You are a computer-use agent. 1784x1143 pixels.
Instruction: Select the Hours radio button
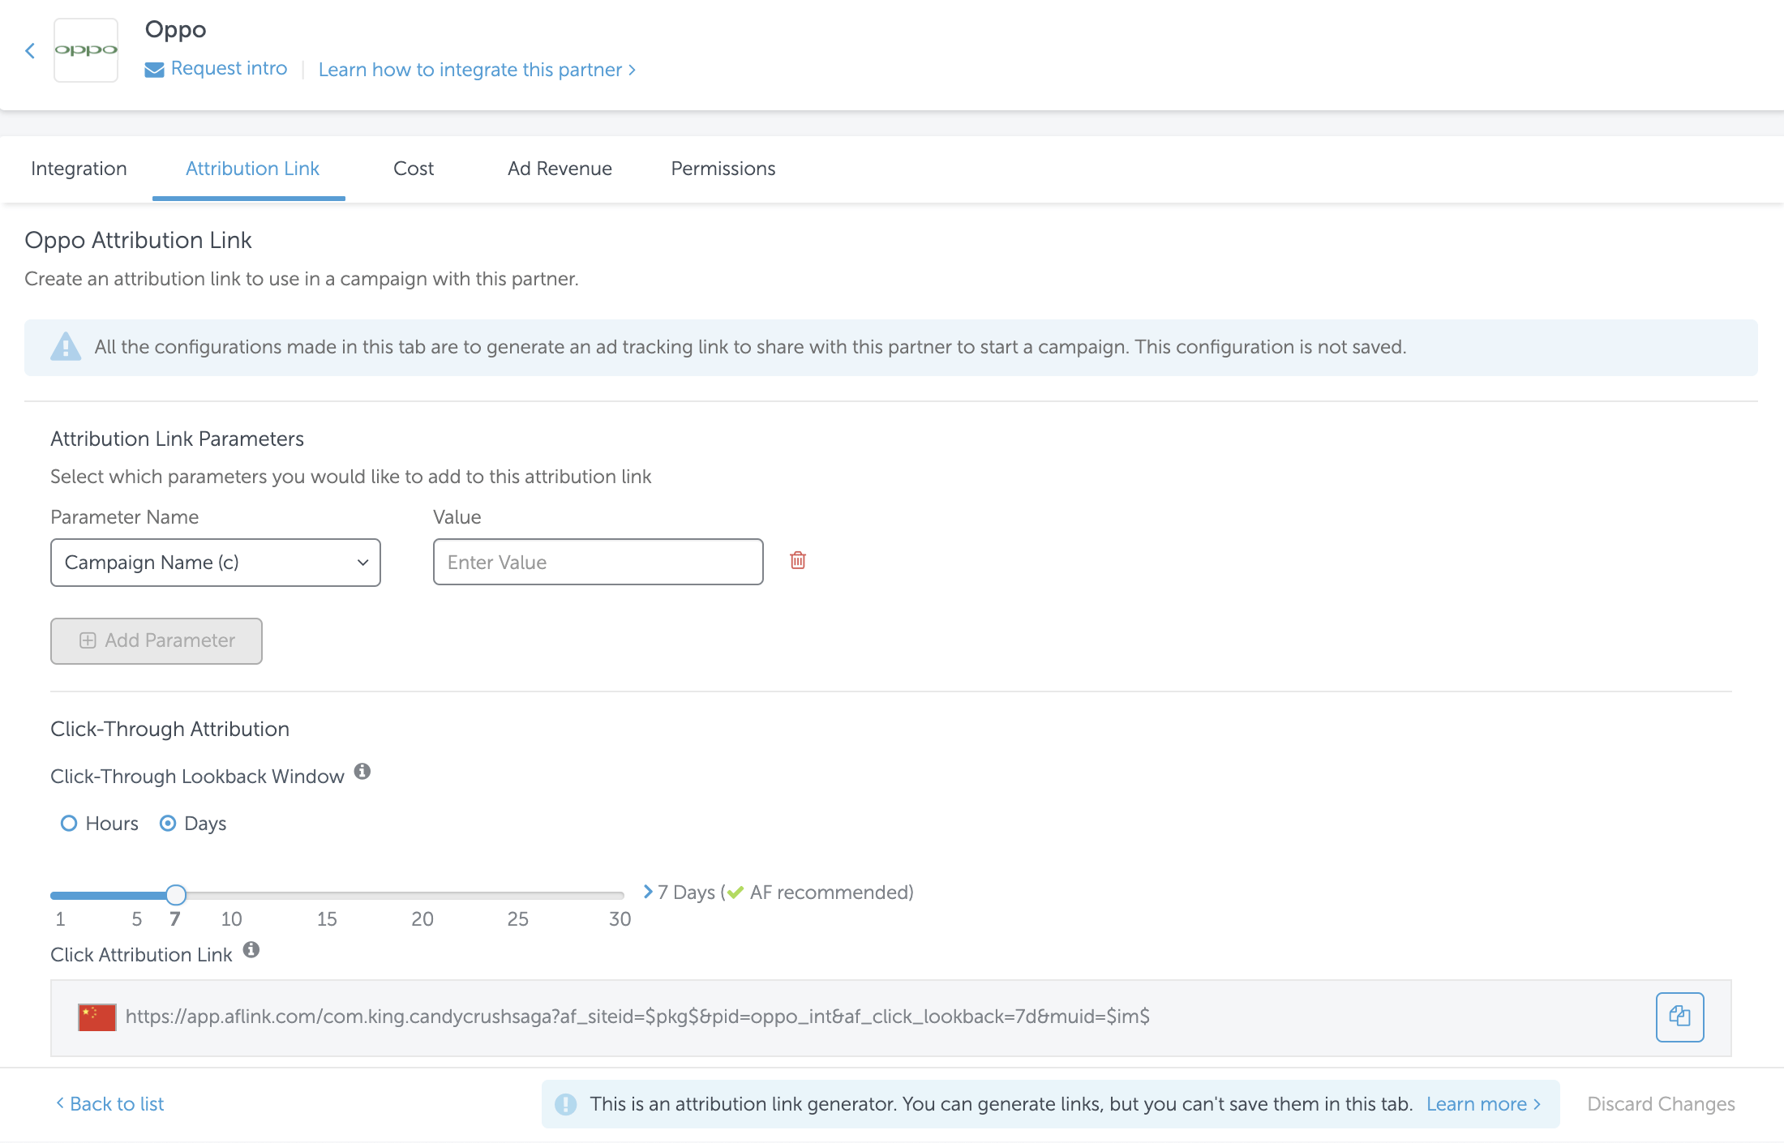69,824
